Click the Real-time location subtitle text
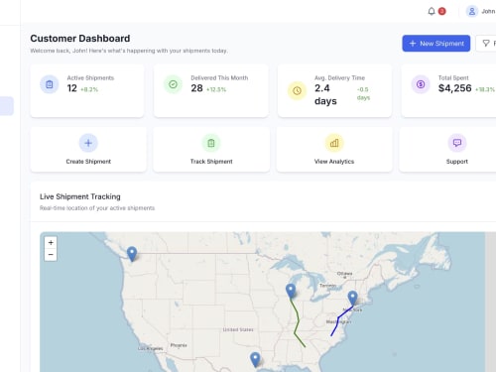 point(97,208)
